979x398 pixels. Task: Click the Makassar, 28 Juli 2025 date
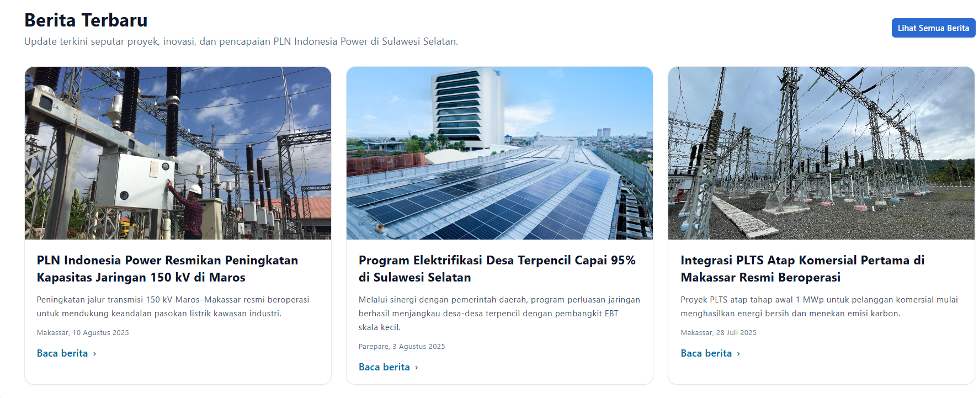pyautogui.click(x=718, y=333)
